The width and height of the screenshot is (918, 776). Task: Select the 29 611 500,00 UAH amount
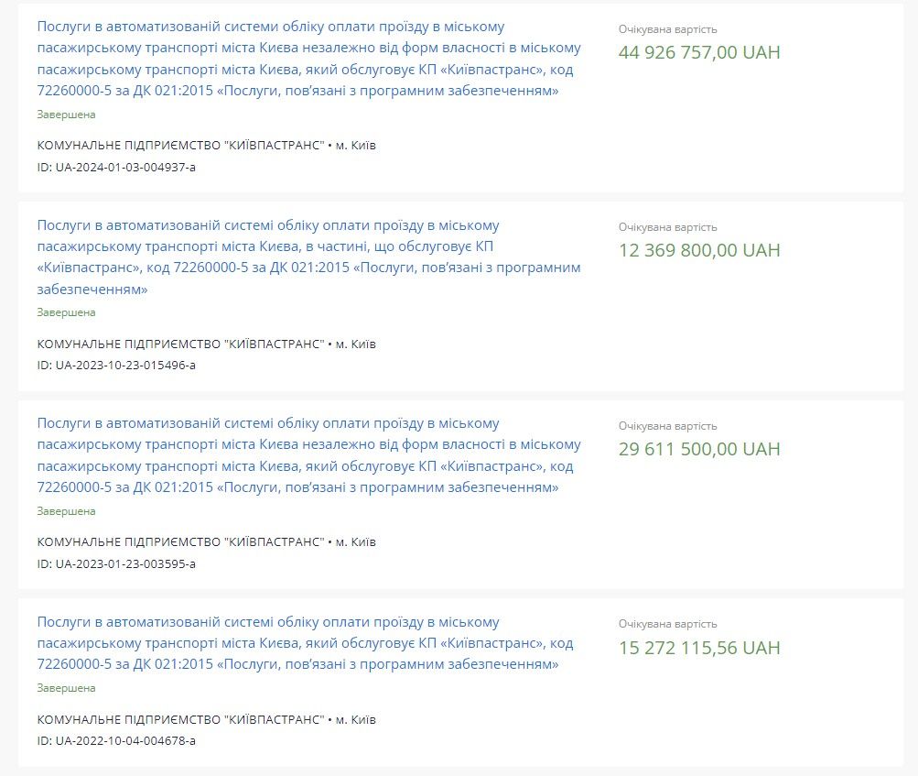pos(699,449)
